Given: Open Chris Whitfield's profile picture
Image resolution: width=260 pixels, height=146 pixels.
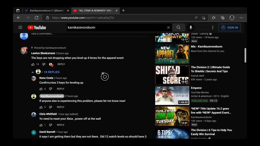Looking at the screenshot, I should click(x=34, y=114).
